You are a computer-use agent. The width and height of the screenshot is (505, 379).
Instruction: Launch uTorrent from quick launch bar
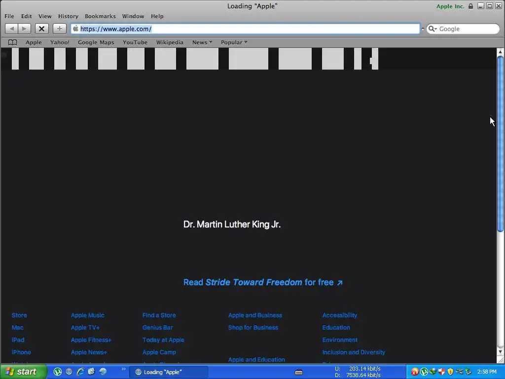point(58,372)
